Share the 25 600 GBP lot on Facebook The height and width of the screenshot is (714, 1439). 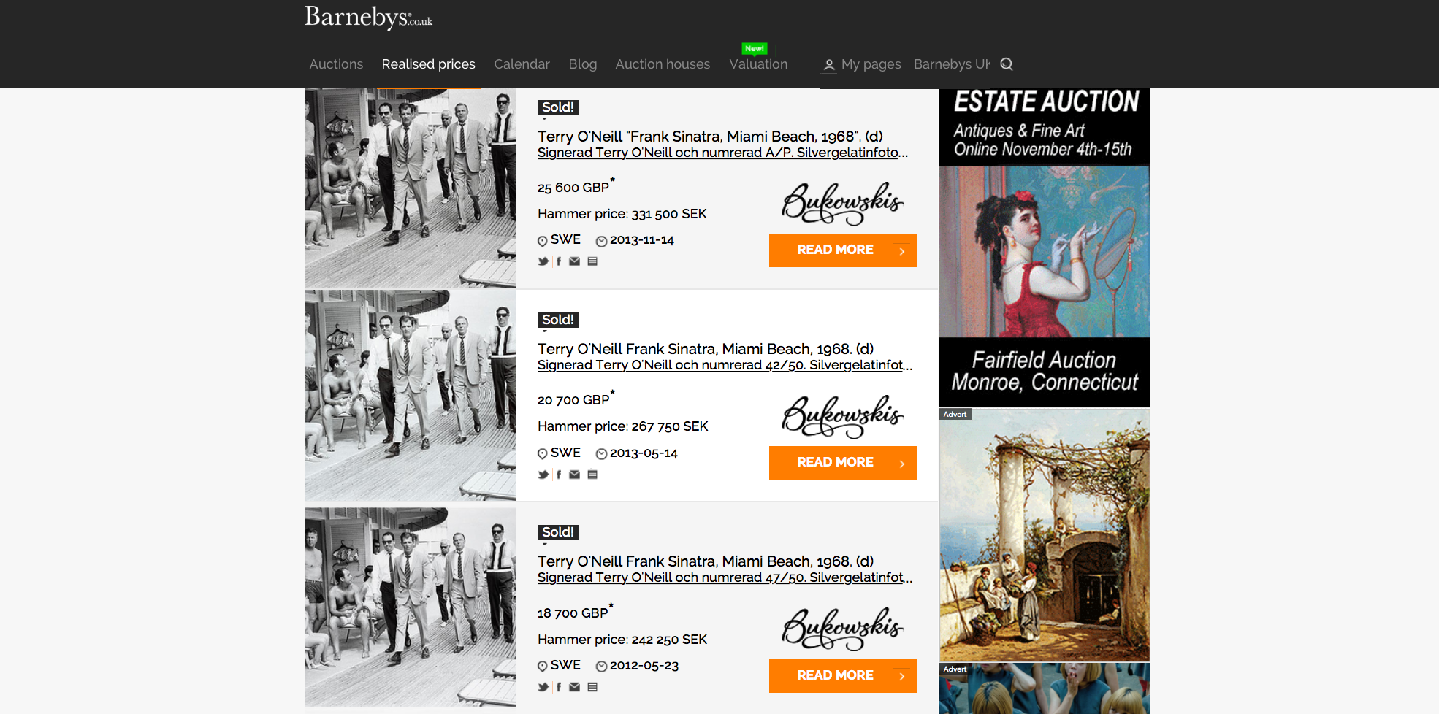[559, 261]
